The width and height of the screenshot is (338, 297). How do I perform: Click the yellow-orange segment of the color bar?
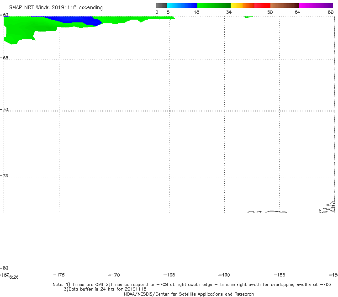click(243, 5)
